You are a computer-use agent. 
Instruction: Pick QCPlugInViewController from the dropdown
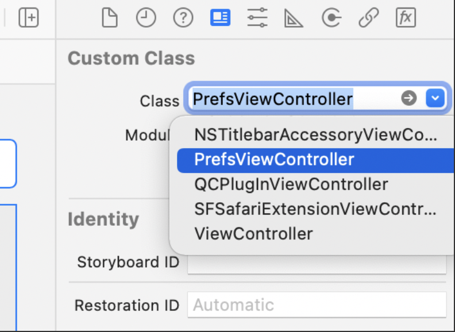(x=315, y=184)
